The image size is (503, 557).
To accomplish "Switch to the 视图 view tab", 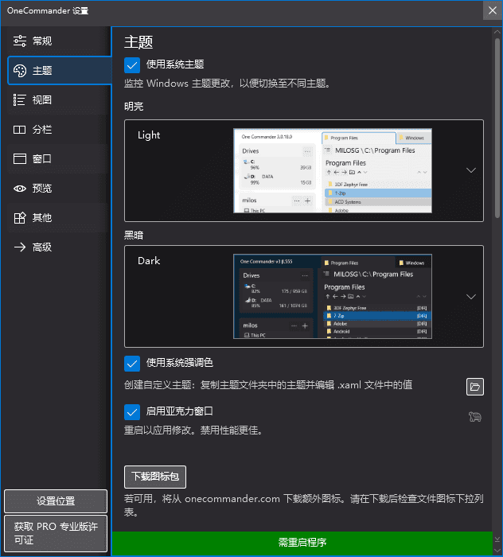I will 57,99.
